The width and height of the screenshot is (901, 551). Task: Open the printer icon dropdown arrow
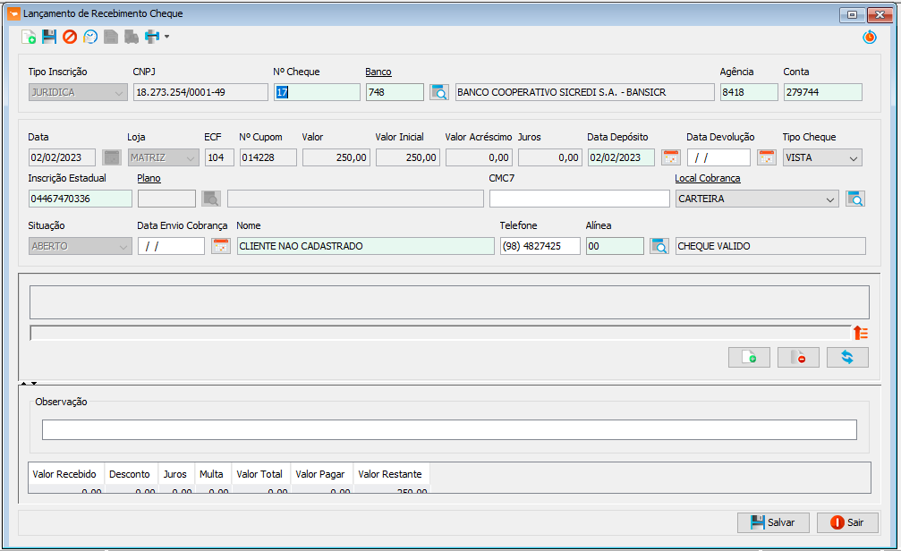166,37
